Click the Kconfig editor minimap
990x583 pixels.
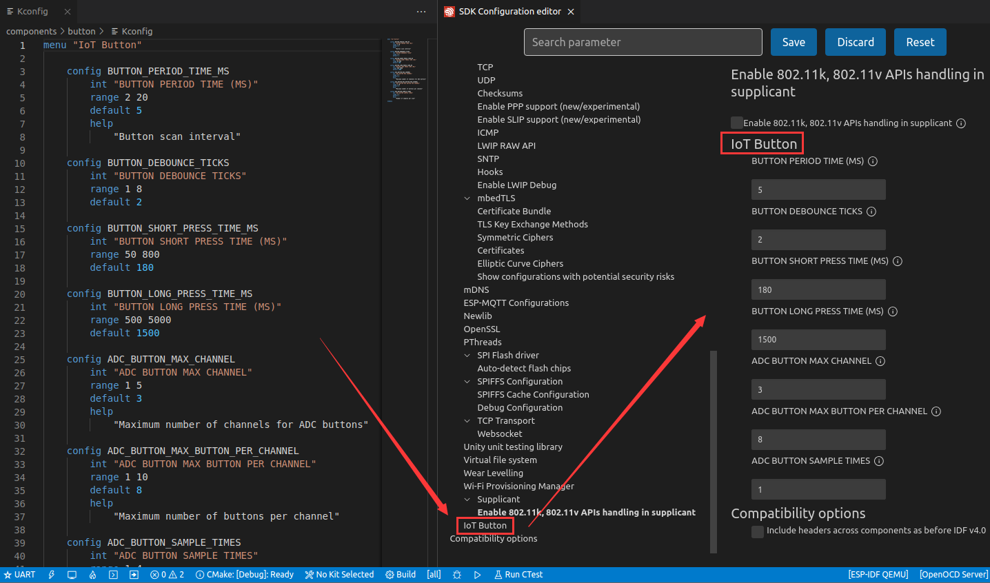[407, 69]
